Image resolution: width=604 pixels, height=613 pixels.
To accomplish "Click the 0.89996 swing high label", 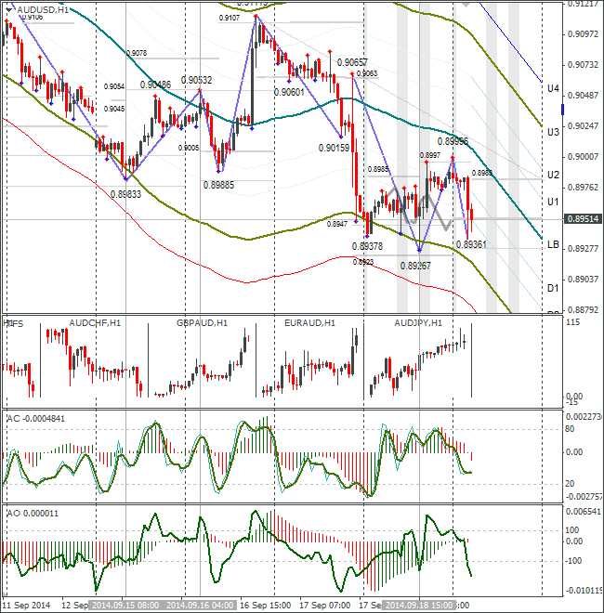I will pos(453,141).
